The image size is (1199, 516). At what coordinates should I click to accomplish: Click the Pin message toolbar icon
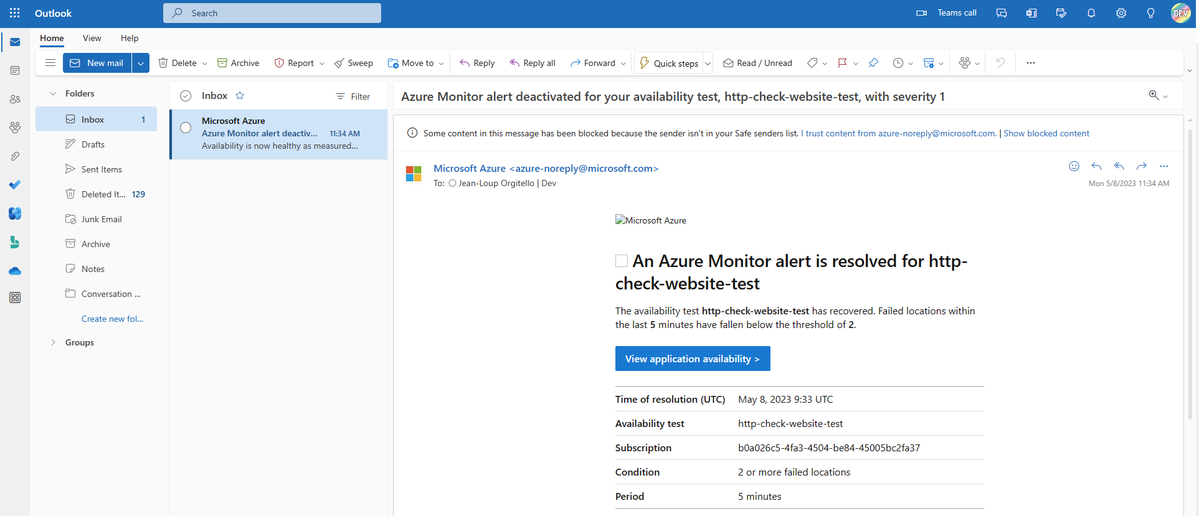873,63
